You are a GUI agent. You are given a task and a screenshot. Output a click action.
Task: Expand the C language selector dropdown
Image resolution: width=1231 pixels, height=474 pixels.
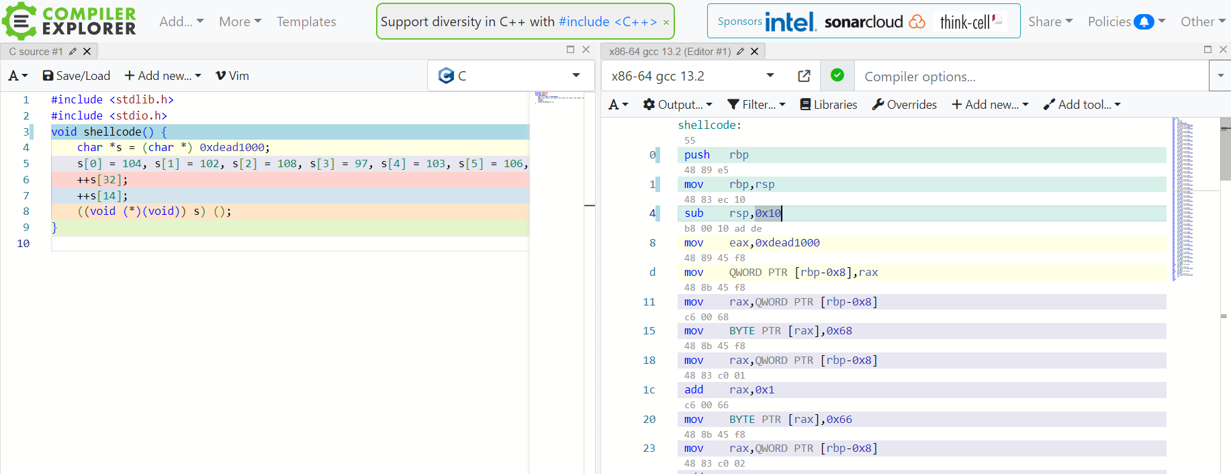pos(510,76)
